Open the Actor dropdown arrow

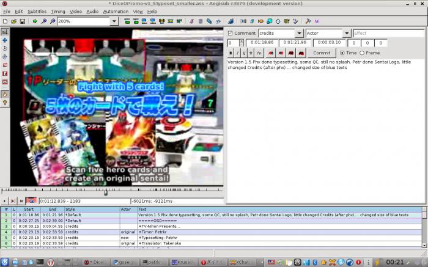347,33
